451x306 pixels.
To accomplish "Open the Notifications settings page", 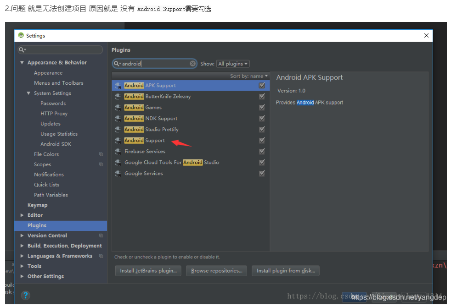I will (49, 175).
